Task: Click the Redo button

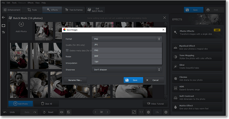Action: click(x=29, y=112)
